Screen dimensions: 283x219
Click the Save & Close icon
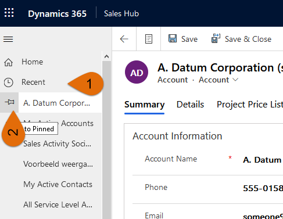pyautogui.click(x=216, y=38)
